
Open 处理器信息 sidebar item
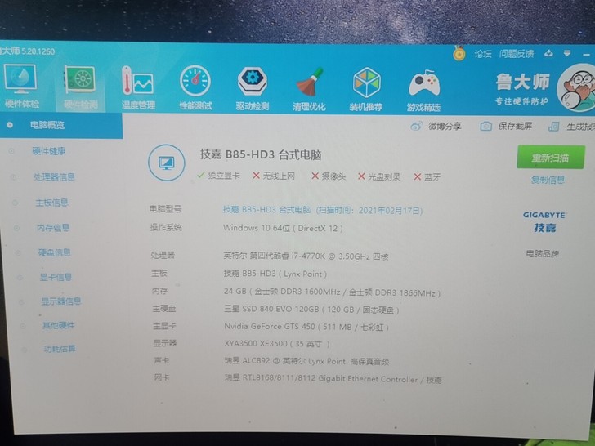tap(54, 176)
